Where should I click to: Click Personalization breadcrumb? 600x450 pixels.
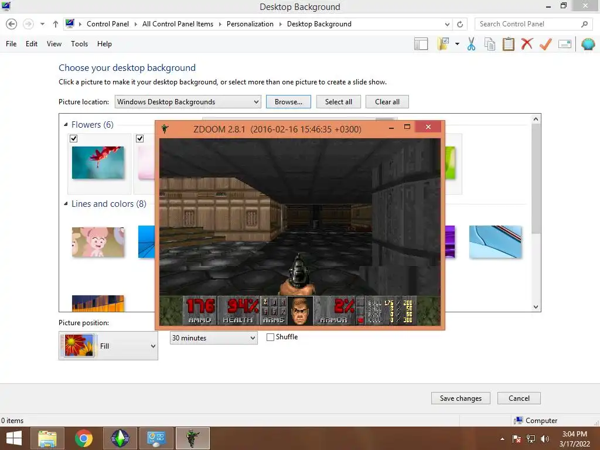pos(250,24)
